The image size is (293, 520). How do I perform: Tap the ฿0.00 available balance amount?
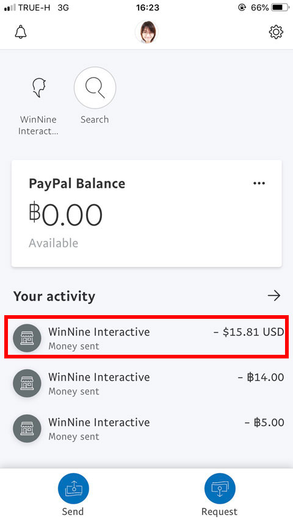65,215
